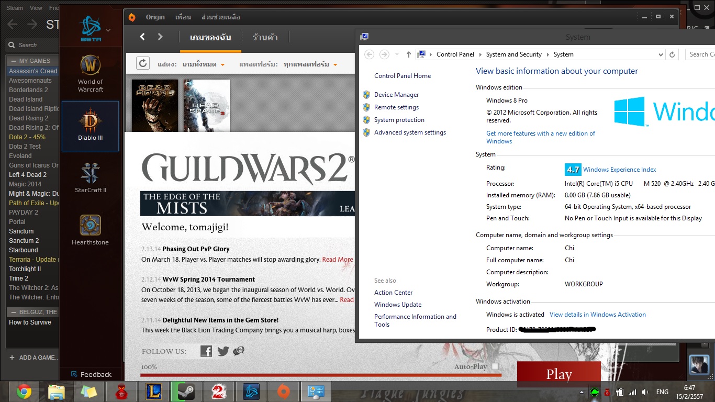Open the Steam menu
Viewport: 715px width, 402px height.
15,8
